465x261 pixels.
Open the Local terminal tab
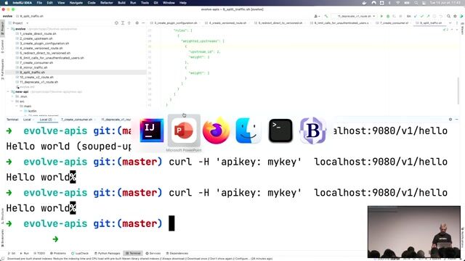point(27,120)
